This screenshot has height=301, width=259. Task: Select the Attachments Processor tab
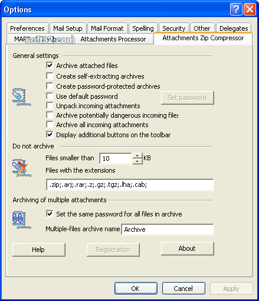click(113, 39)
